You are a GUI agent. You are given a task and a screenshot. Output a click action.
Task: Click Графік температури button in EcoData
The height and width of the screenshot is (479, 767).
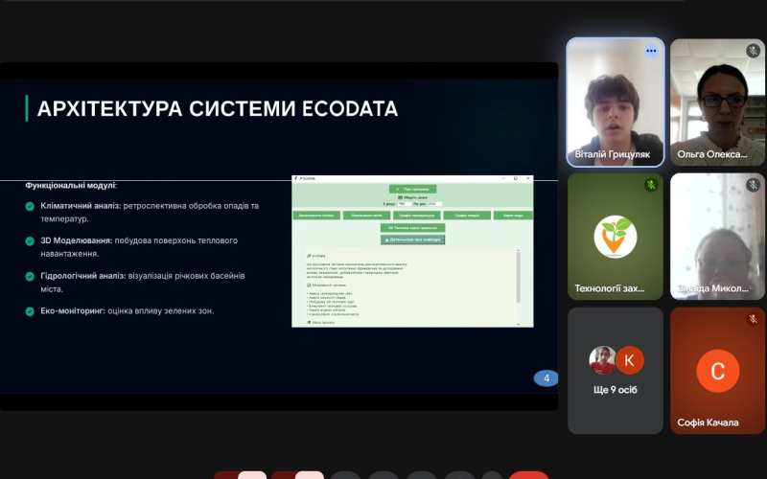(417, 215)
